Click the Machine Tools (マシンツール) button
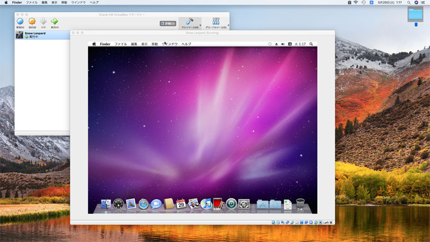 pos(189,23)
